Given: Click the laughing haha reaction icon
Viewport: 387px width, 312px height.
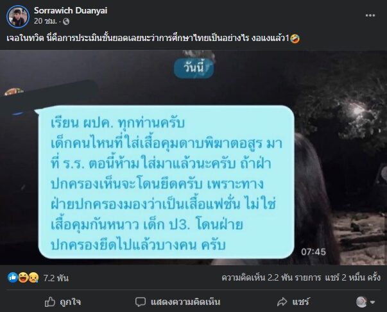Looking at the screenshot, I should point(23,278).
